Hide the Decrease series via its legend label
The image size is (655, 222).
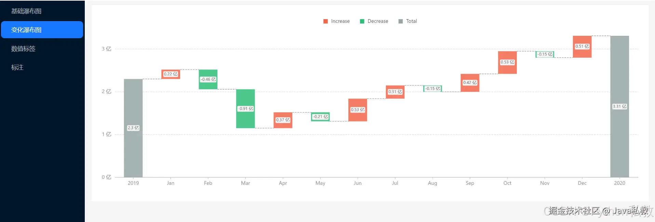click(x=378, y=21)
